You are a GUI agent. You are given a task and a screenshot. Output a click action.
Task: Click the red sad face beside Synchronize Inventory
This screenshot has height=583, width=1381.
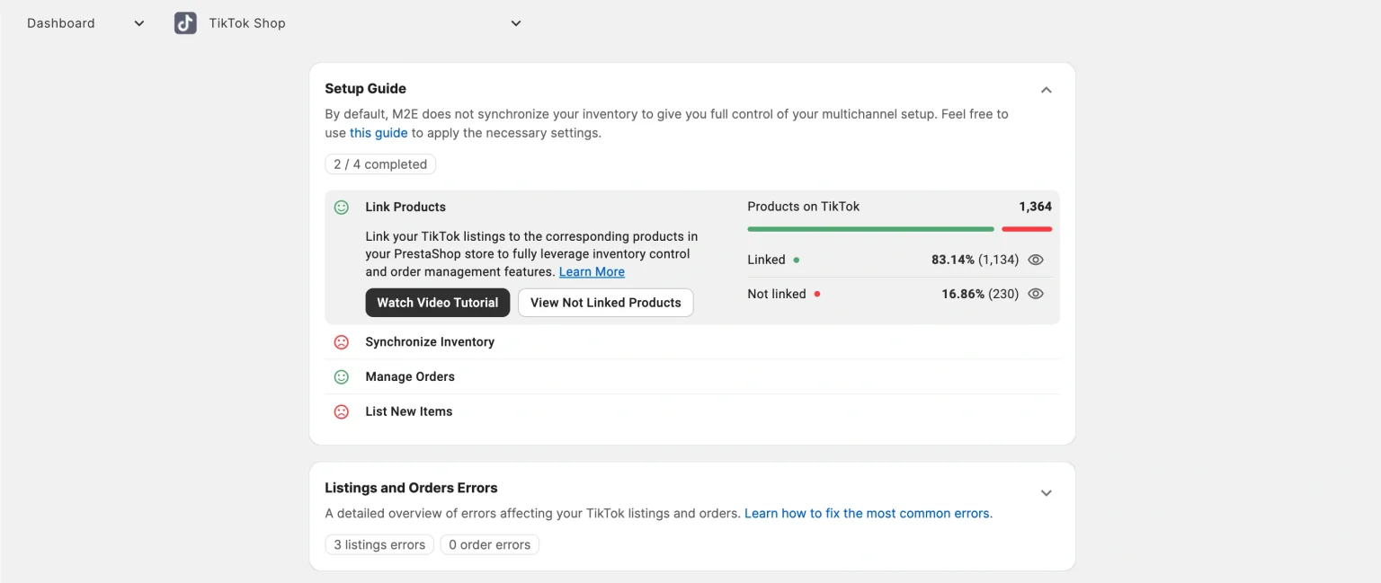pos(342,342)
